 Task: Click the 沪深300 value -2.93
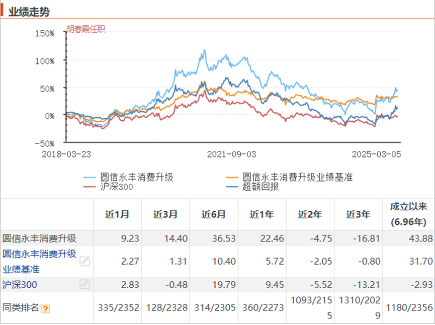[422, 284]
